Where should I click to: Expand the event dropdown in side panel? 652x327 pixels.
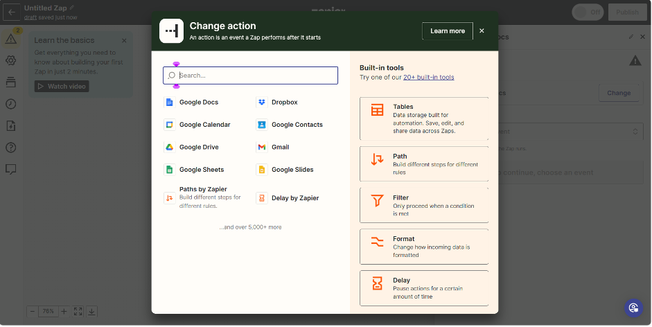coord(634,131)
